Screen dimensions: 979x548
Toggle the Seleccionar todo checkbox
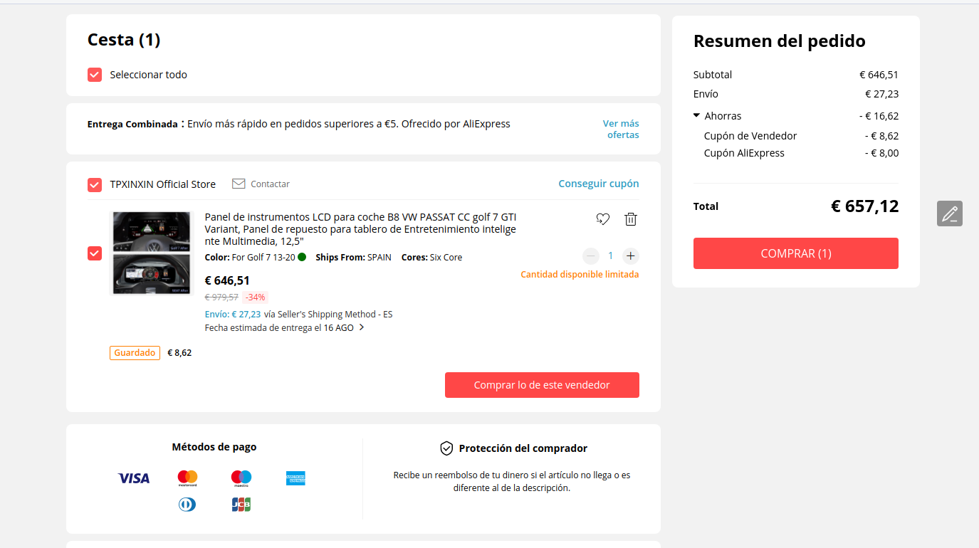pyautogui.click(x=95, y=75)
